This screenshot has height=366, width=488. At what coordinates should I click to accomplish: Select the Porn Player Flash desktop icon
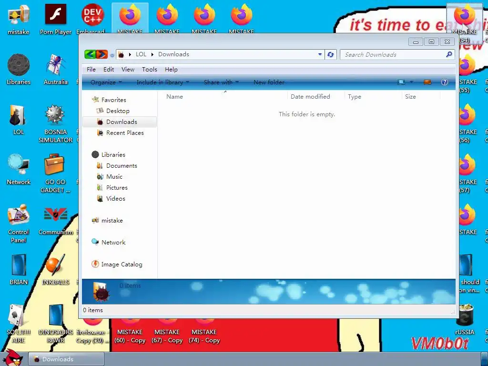tap(55, 19)
